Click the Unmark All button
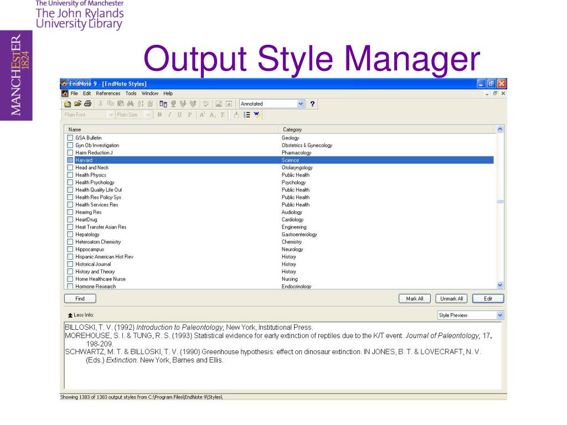Screen dimensions: 567x425 coord(452,298)
